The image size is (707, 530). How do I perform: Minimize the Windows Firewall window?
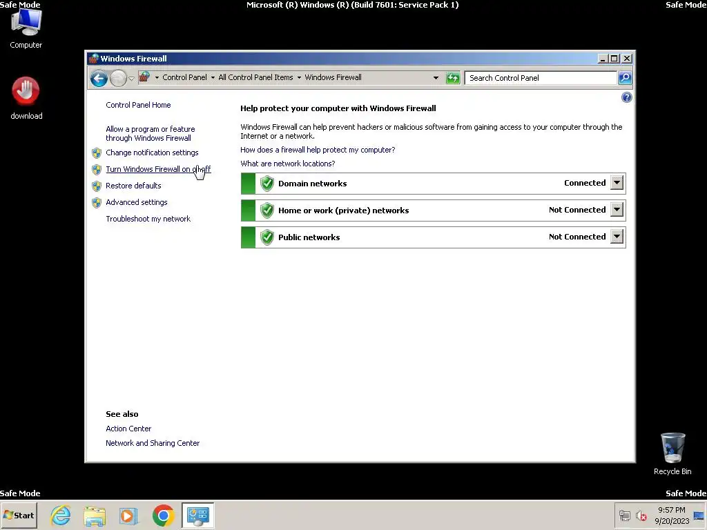tap(603, 59)
